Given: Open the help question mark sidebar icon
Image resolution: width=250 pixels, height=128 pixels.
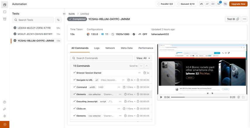Looking at the screenshot, I should tap(5, 102).
